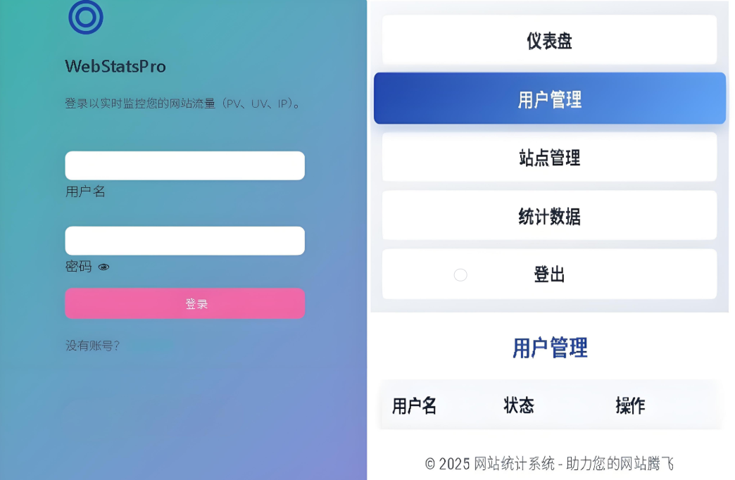The image size is (735, 480).
Task: Click the 状态 table column header
Action: pyautogui.click(x=519, y=405)
